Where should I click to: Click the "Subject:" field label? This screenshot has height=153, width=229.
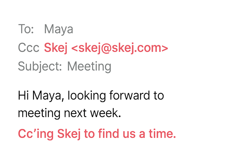(x=40, y=66)
